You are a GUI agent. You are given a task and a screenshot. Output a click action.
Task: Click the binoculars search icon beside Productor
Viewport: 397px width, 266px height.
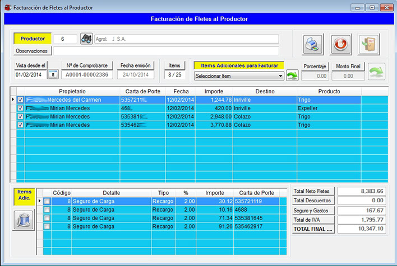tap(86, 39)
